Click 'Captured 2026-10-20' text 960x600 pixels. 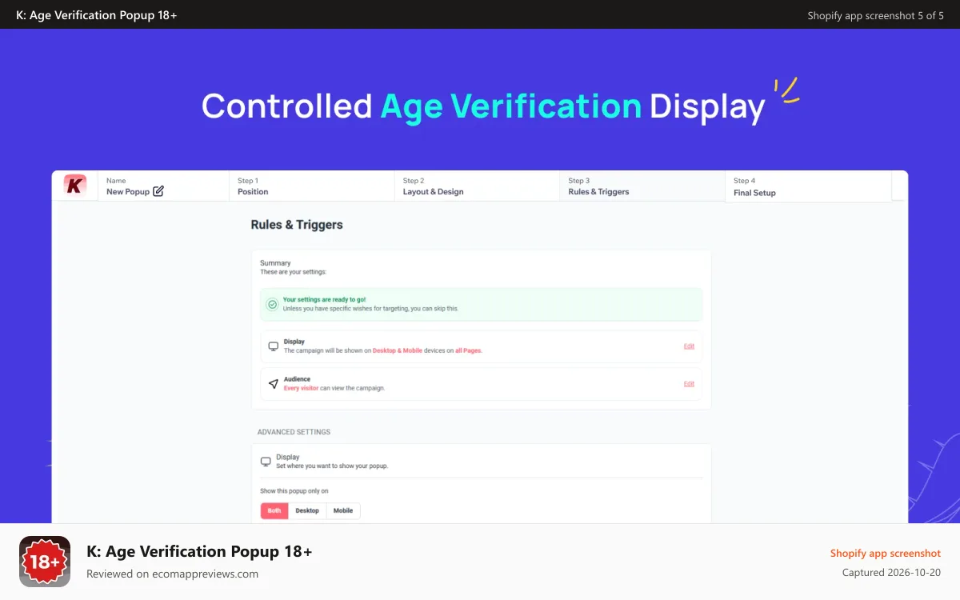(891, 573)
